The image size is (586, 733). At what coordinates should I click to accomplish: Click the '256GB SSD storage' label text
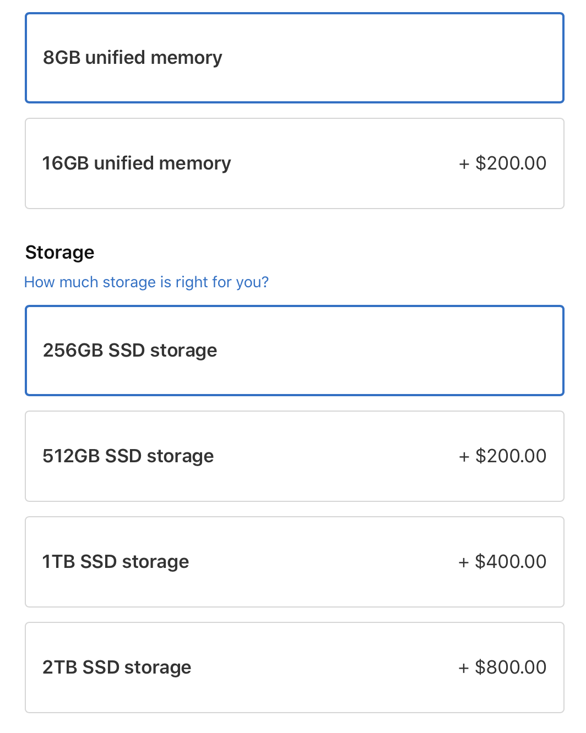(x=130, y=350)
